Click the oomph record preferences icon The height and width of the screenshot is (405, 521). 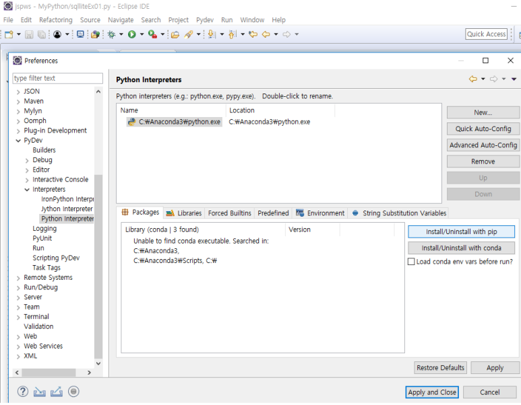(x=73, y=392)
